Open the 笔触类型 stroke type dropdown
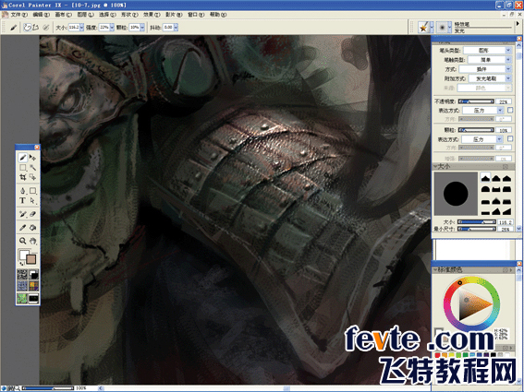Image resolution: width=524 pixels, height=392 pixels. coord(489,60)
